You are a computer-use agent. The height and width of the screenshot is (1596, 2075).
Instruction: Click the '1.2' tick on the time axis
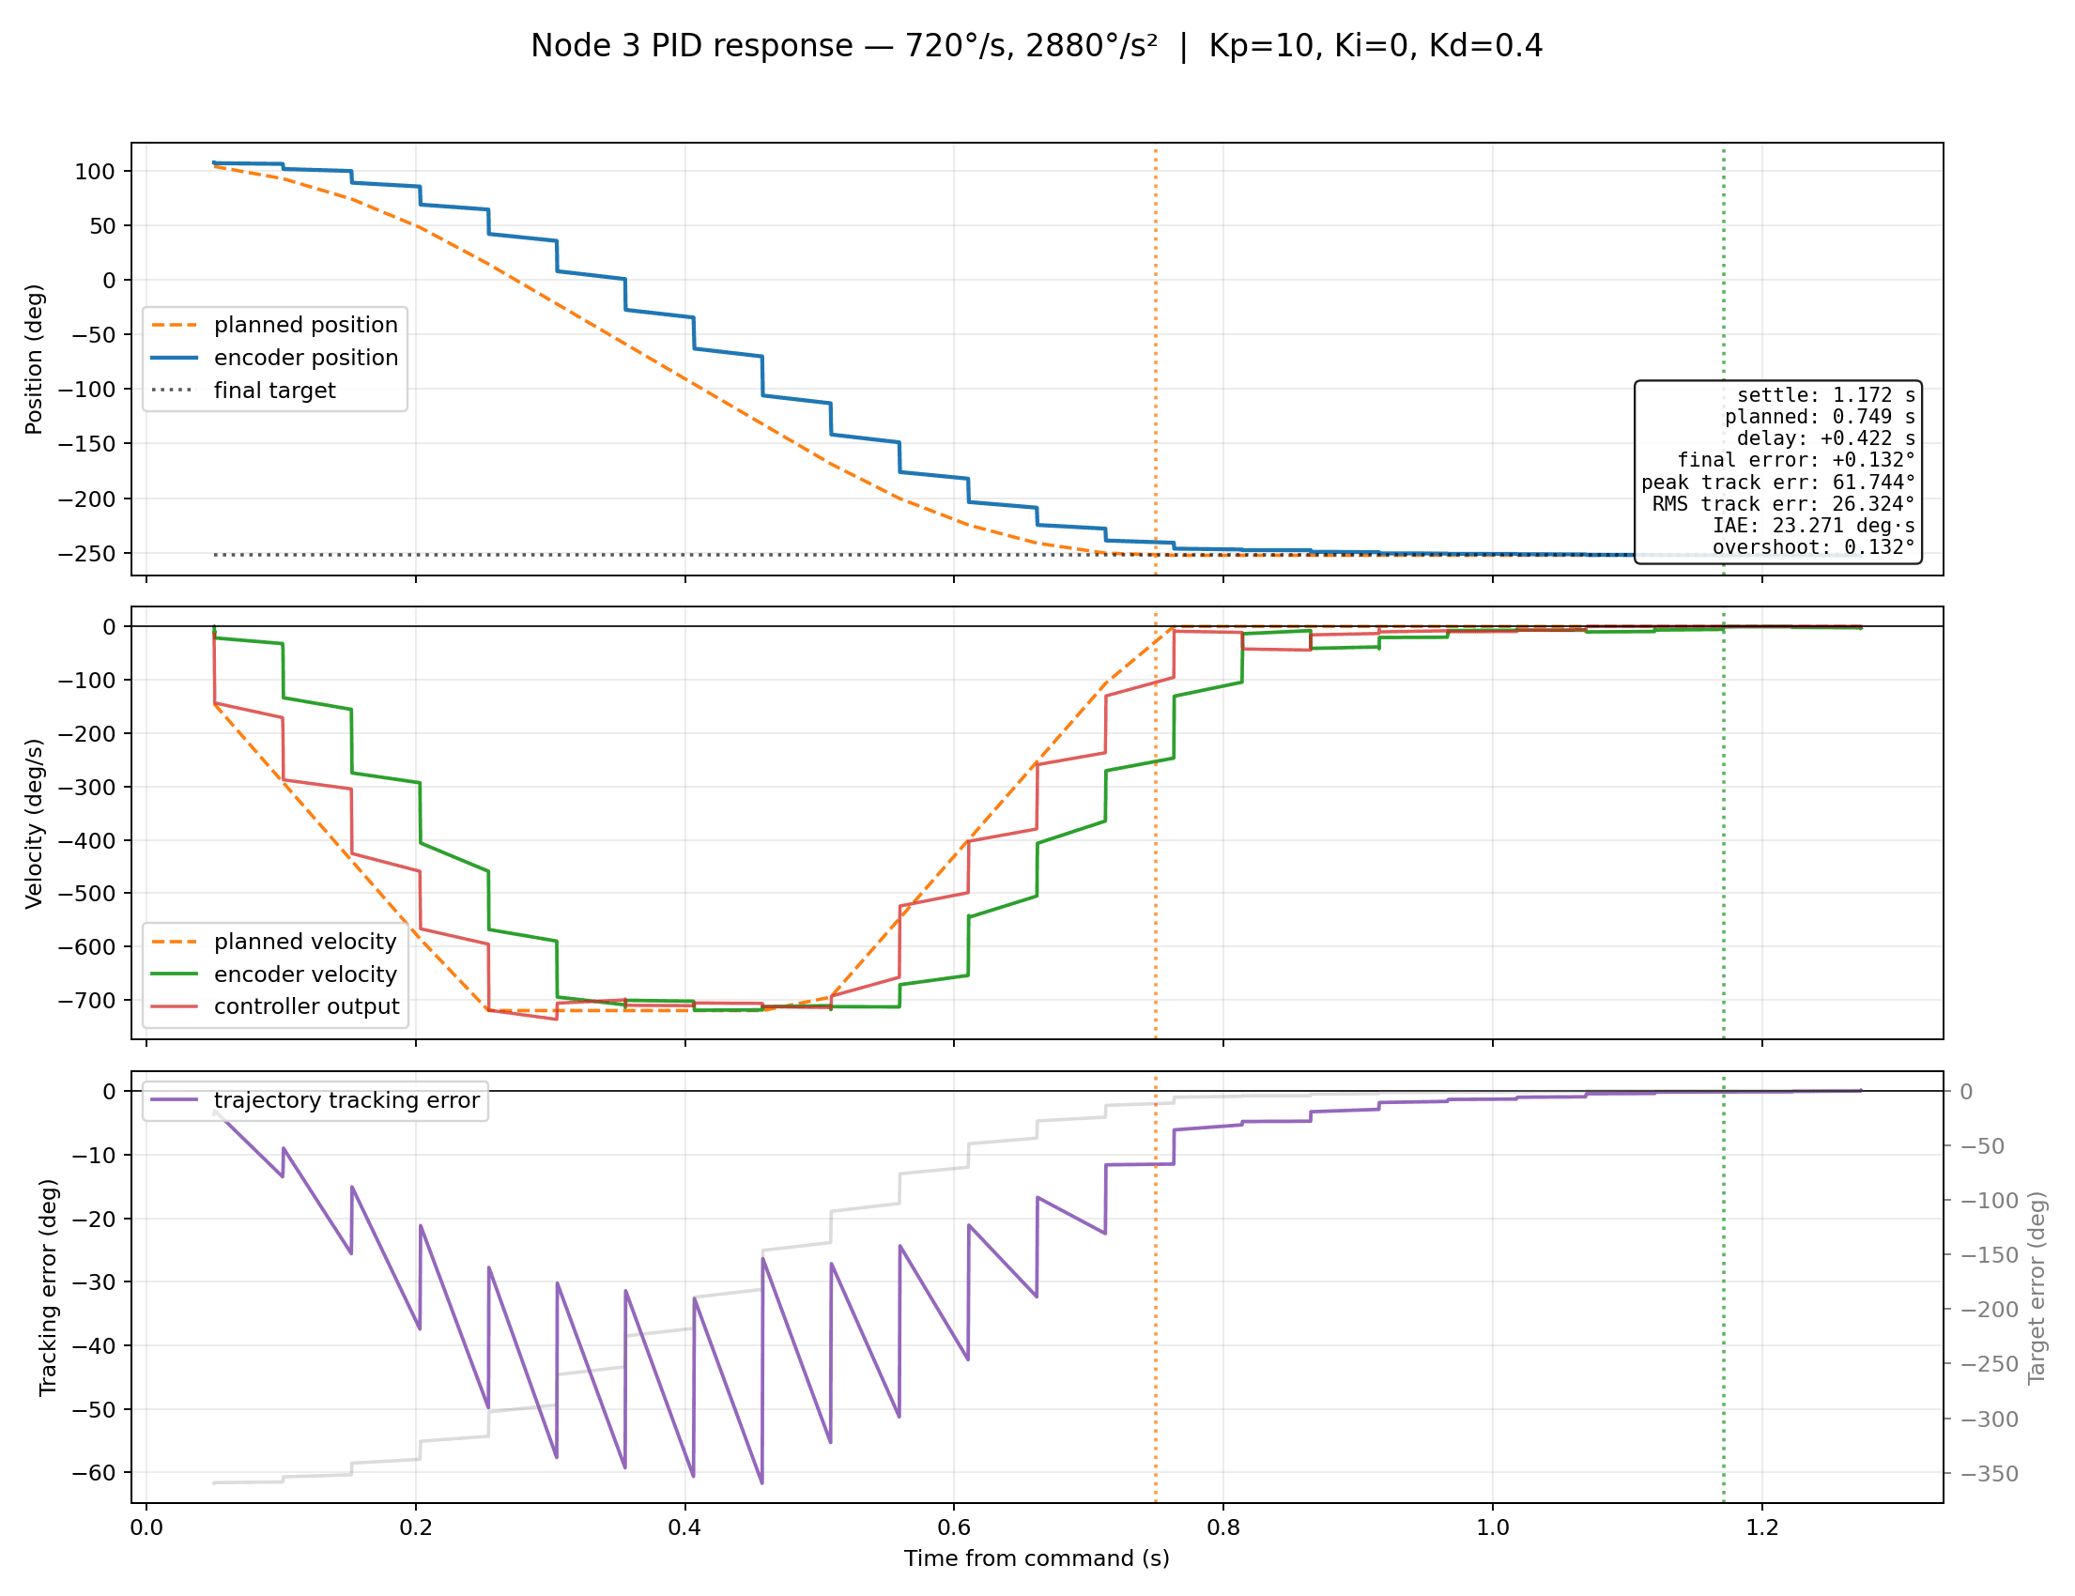pyautogui.click(x=1762, y=1527)
